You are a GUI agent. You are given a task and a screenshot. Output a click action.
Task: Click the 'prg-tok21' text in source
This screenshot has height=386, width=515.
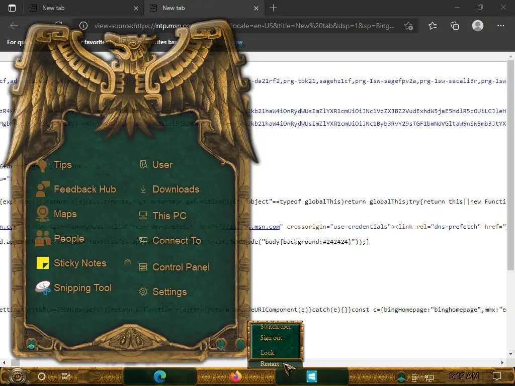tap(299, 81)
